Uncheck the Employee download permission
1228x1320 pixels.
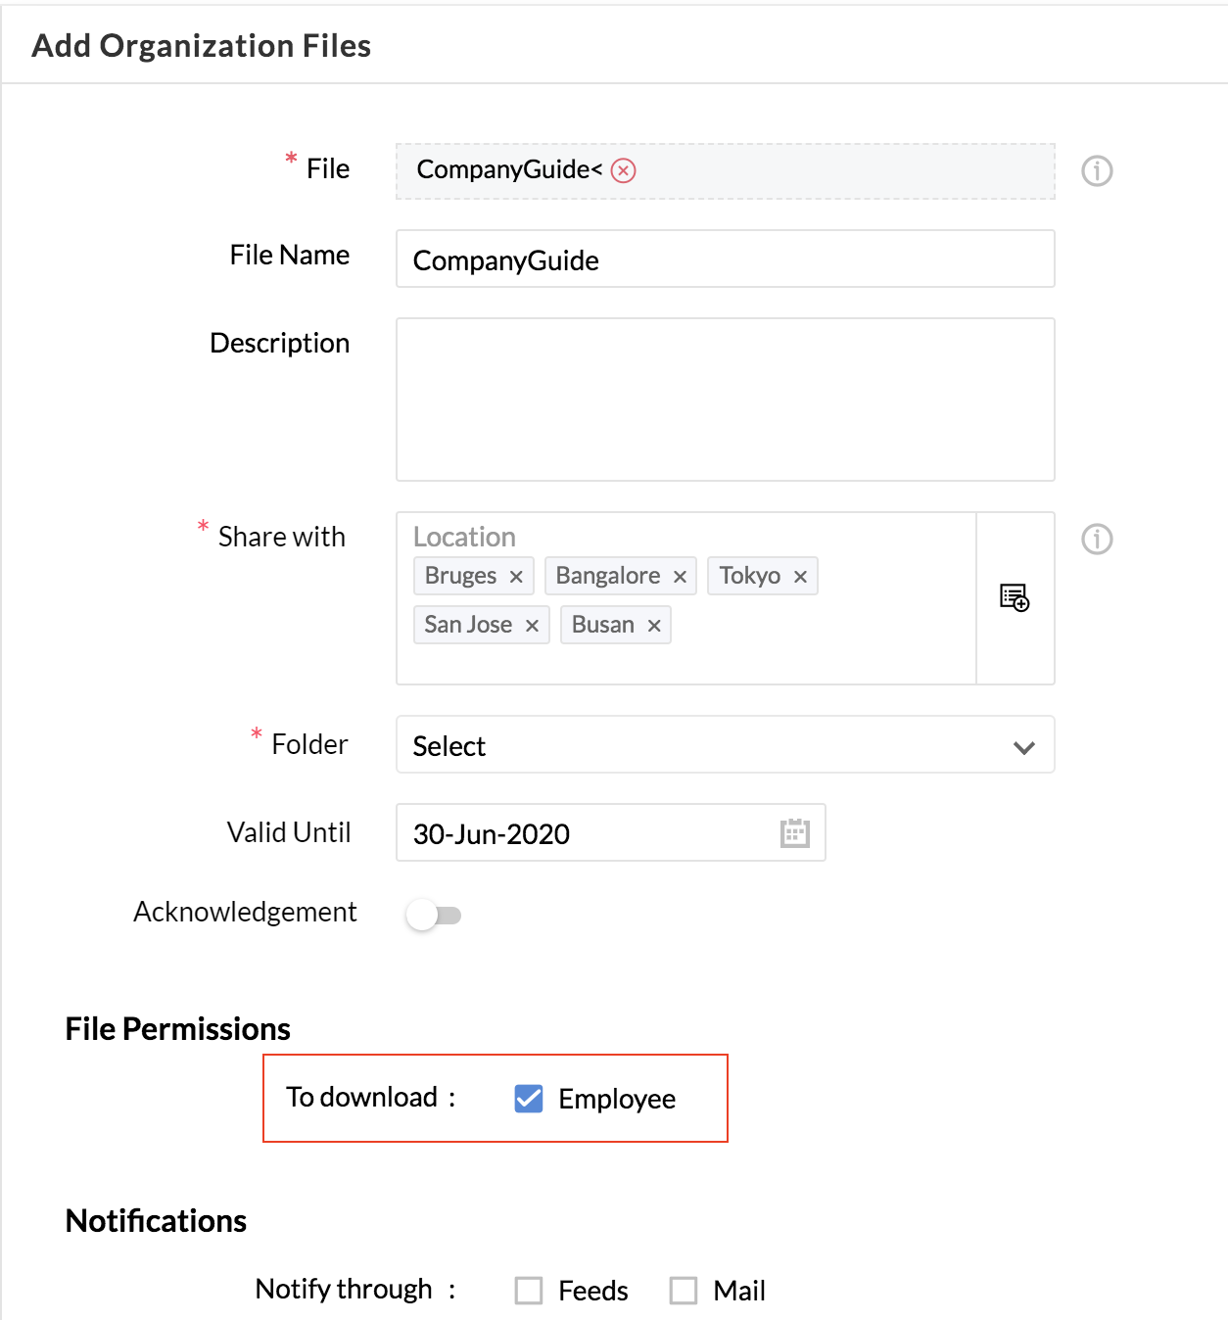(x=529, y=1099)
